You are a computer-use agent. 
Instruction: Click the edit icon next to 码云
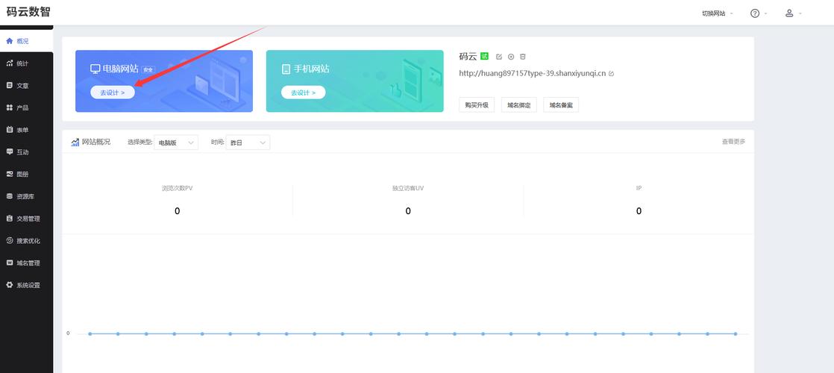pos(499,57)
